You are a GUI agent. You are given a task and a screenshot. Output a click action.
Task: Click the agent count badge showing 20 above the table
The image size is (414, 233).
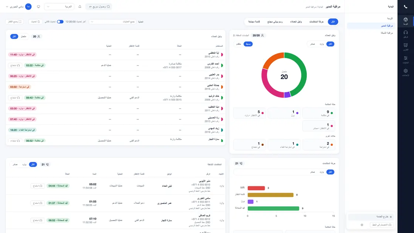[x=37, y=37]
